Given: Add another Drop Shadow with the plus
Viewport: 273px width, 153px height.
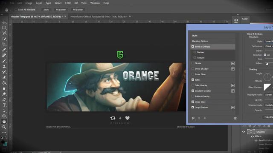Looking at the screenshot, I should pyautogui.click(x=233, y=108).
